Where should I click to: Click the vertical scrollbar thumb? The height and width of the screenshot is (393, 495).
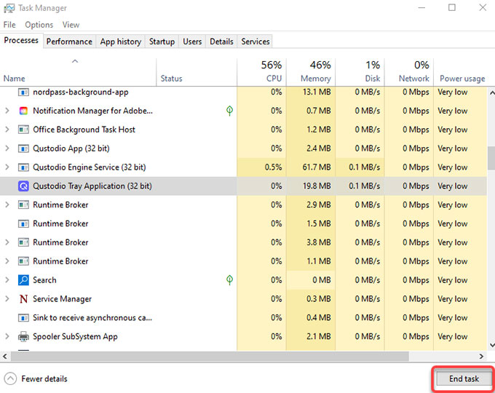click(x=491, y=159)
